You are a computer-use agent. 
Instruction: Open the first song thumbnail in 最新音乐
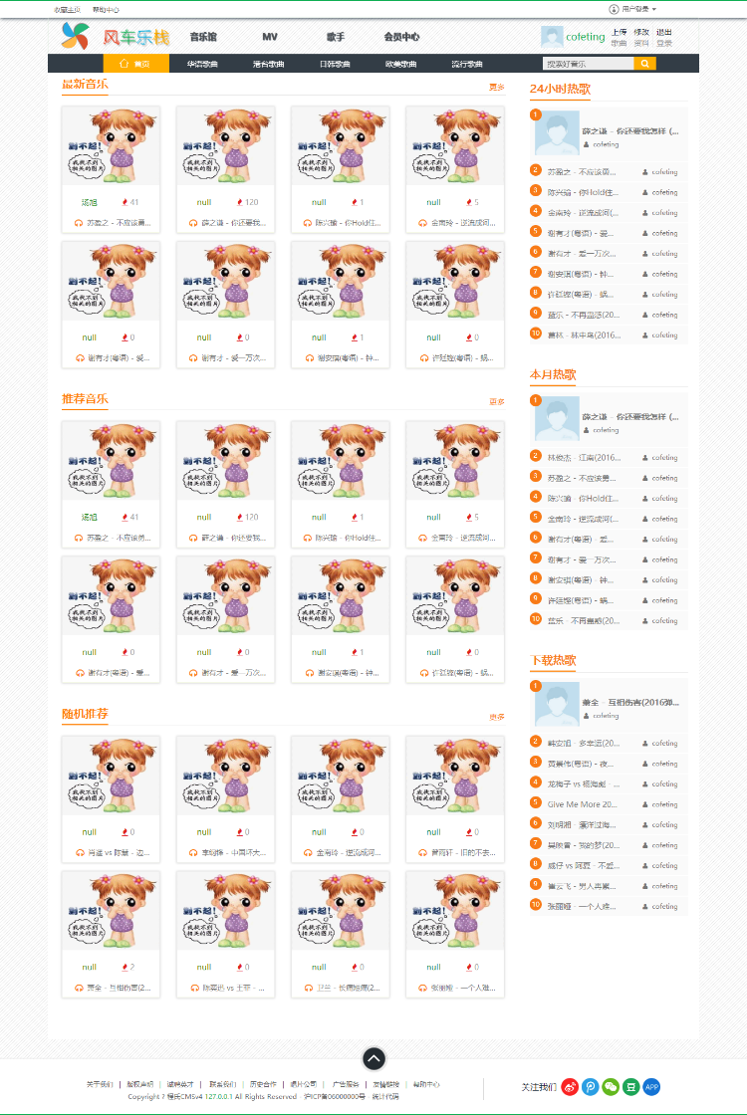(x=111, y=145)
